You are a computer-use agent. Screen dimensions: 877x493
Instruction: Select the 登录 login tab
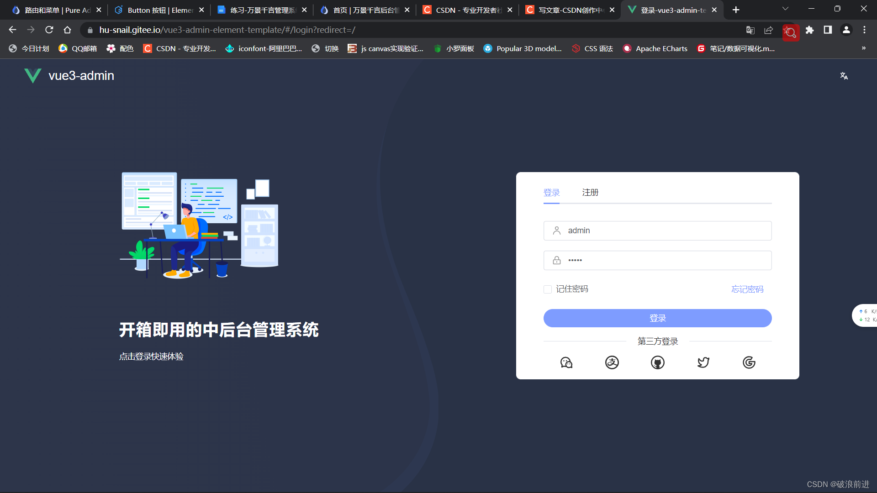point(551,192)
